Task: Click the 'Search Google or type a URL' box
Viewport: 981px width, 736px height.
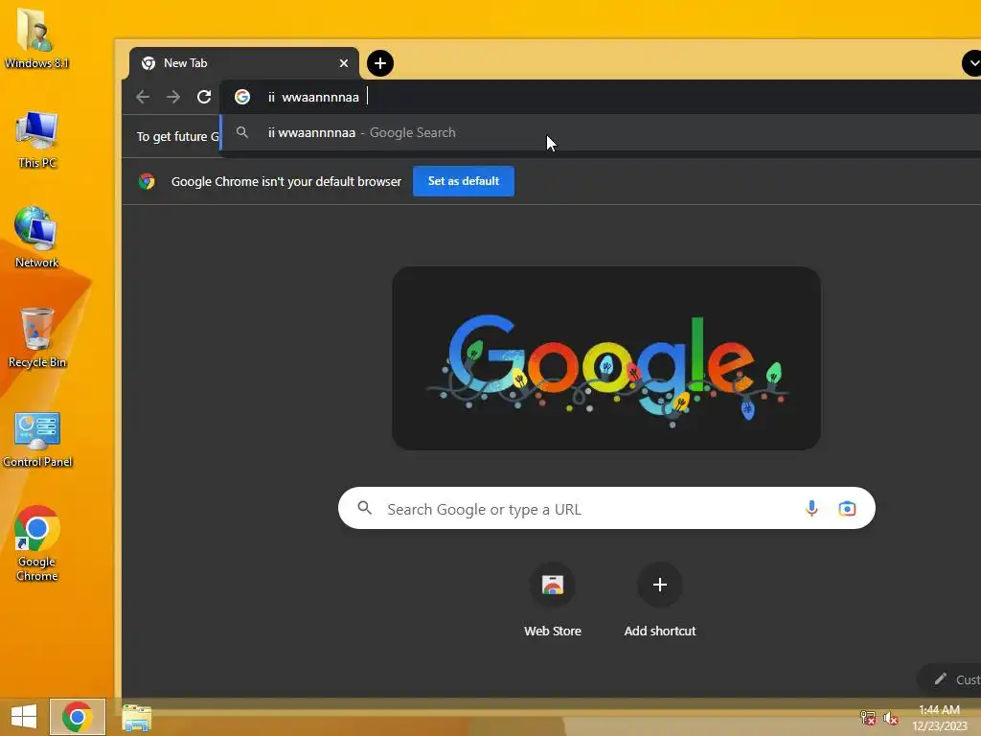Action: pos(606,508)
